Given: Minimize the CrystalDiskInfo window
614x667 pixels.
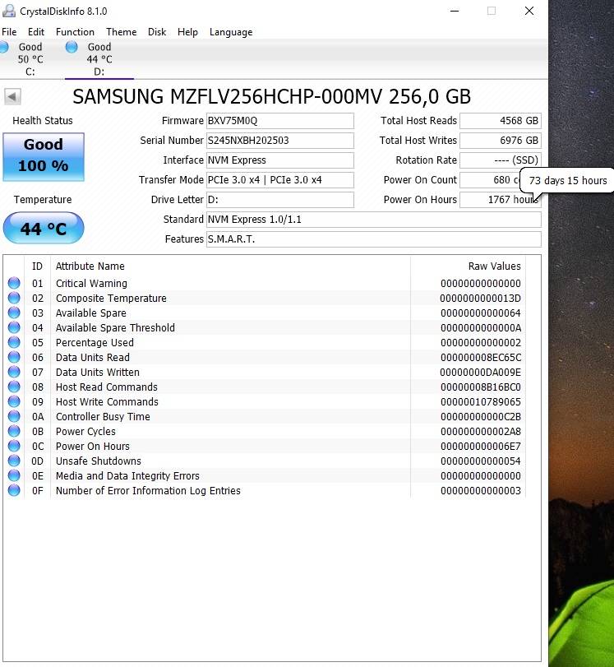Looking at the screenshot, I should 455,11.
